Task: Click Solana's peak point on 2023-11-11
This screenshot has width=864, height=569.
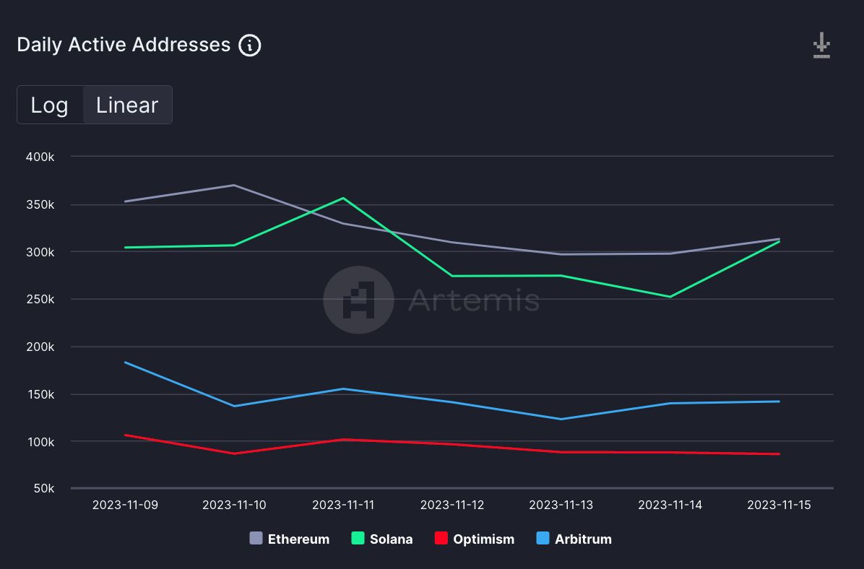Action: point(342,198)
